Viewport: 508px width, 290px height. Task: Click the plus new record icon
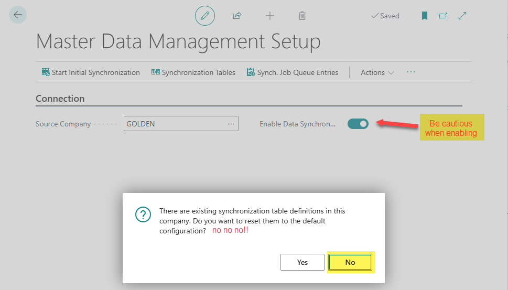pyautogui.click(x=270, y=16)
